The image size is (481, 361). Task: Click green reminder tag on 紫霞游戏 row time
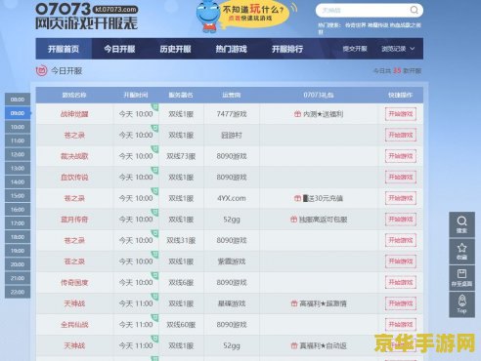point(155,254)
